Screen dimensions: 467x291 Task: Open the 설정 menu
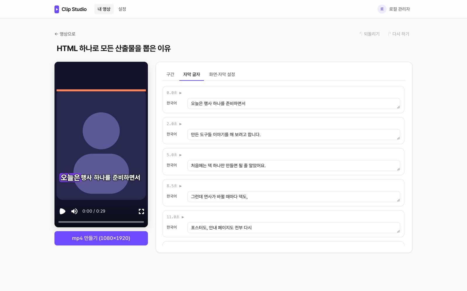tap(122, 9)
